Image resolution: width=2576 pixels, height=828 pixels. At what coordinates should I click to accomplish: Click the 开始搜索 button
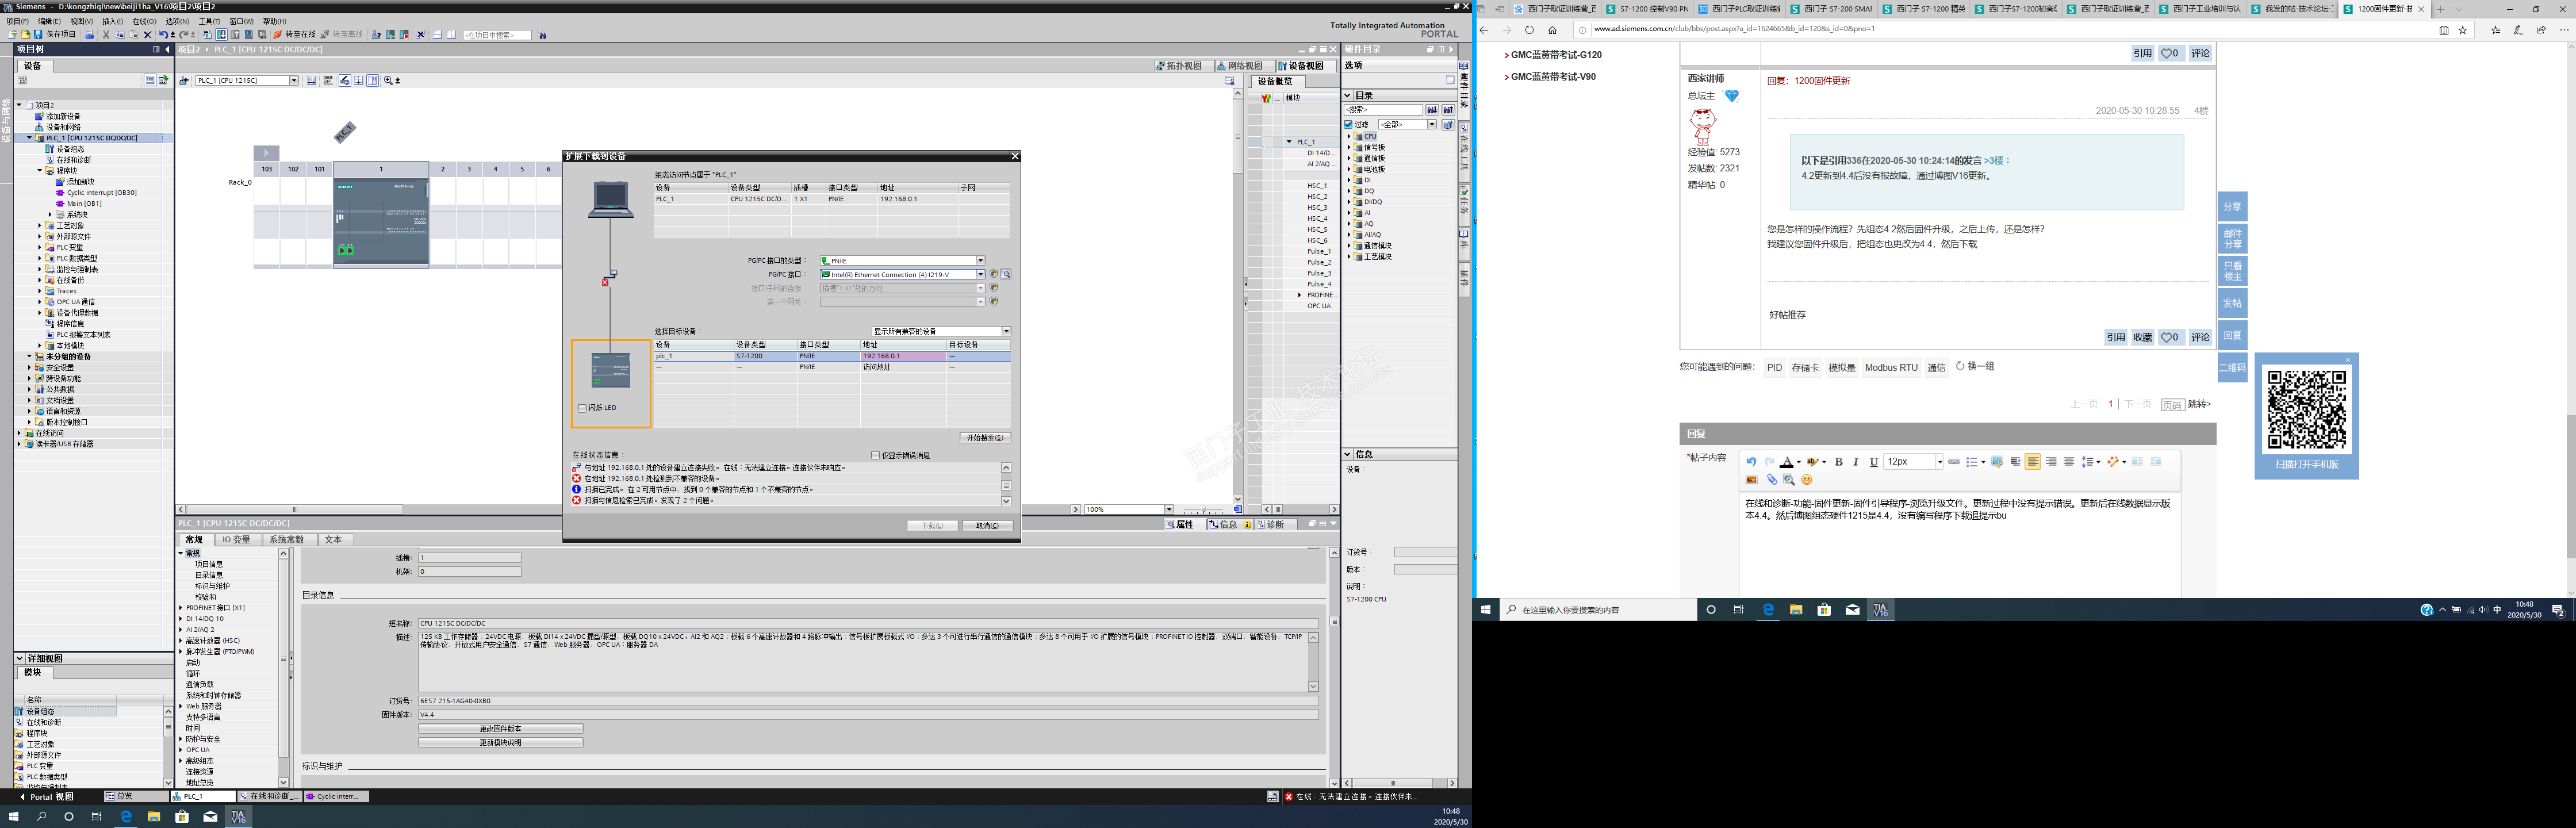(985, 438)
